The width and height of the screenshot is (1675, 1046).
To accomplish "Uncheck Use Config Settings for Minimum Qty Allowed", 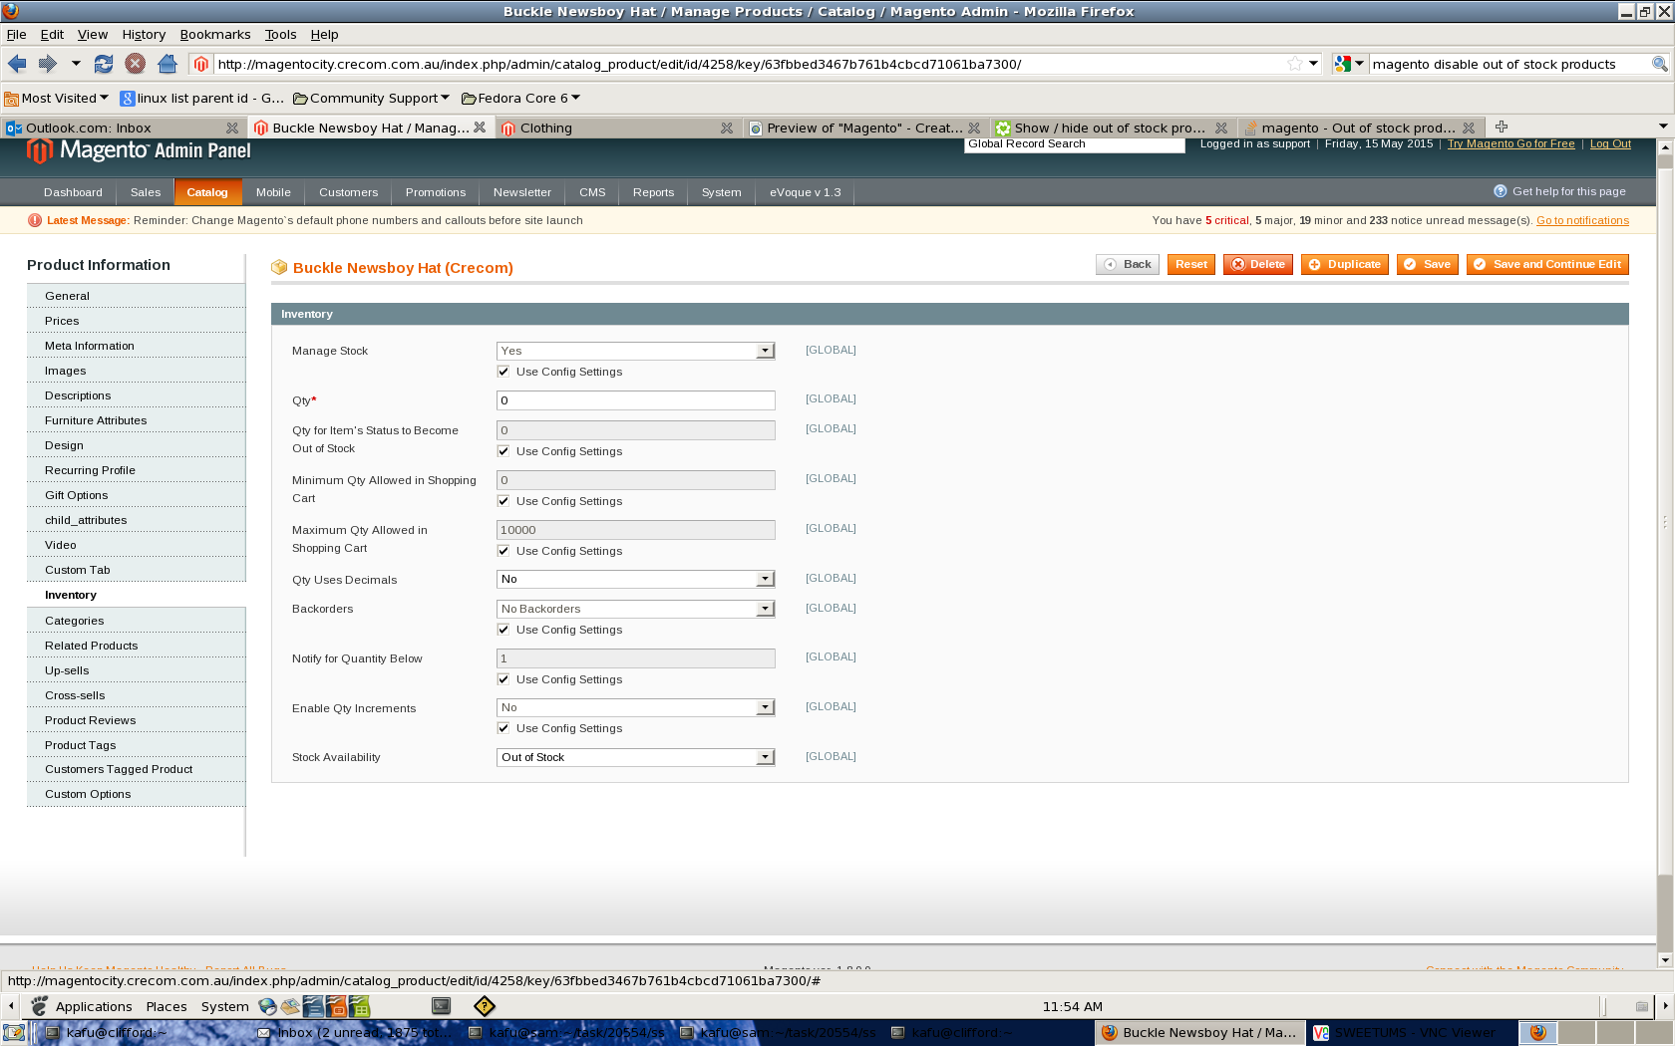I will tap(503, 501).
